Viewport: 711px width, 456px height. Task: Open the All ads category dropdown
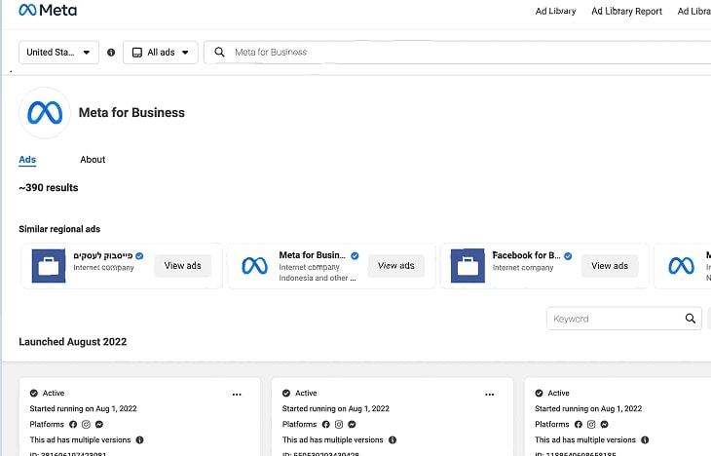pos(161,53)
